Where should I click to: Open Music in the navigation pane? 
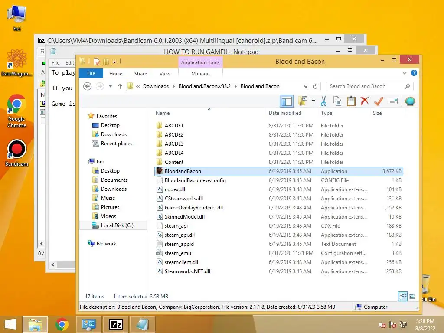[108, 198]
